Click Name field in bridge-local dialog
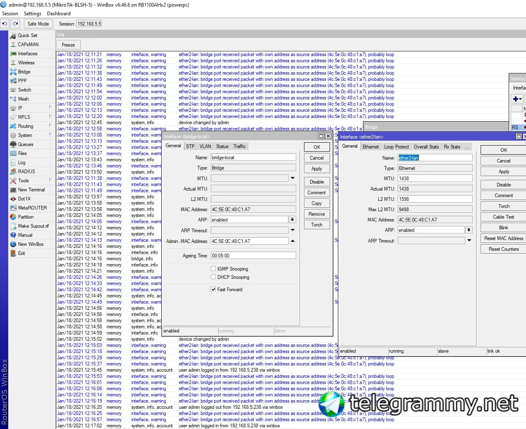Screen dimensions: 526x429 click(x=253, y=157)
